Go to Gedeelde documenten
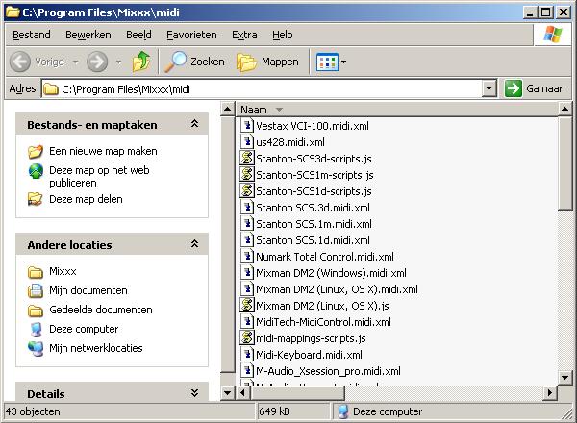 click(101, 310)
